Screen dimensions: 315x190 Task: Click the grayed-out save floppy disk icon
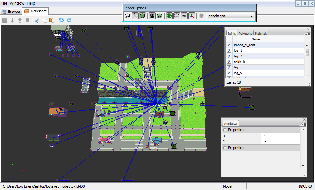[x=5, y=20]
